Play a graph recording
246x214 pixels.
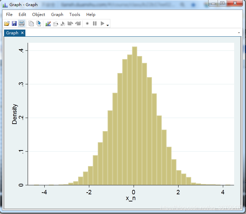coord(102,24)
